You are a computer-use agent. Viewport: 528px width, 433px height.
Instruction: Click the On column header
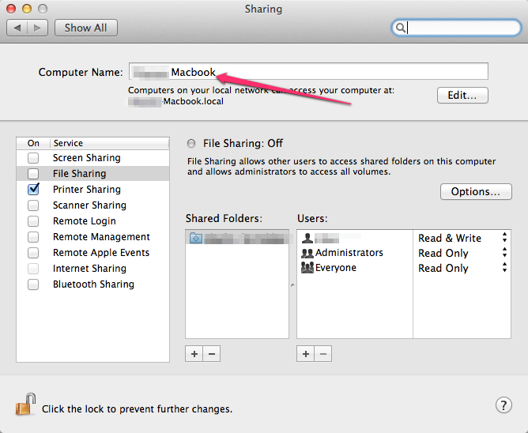33,144
